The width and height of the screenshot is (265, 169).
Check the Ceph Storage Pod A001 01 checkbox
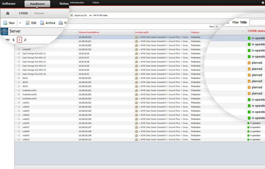click(19, 53)
